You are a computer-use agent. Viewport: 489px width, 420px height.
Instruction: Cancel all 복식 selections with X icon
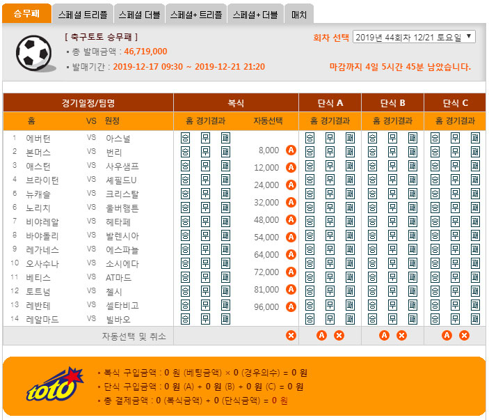(291, 336)
